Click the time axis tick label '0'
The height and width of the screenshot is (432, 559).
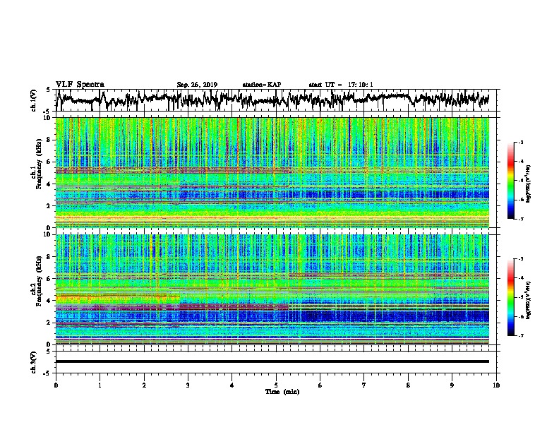[x=56, y=385]
